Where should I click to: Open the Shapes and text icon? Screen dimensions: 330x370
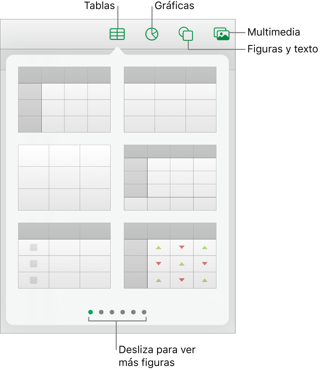(x=186, y=34)
